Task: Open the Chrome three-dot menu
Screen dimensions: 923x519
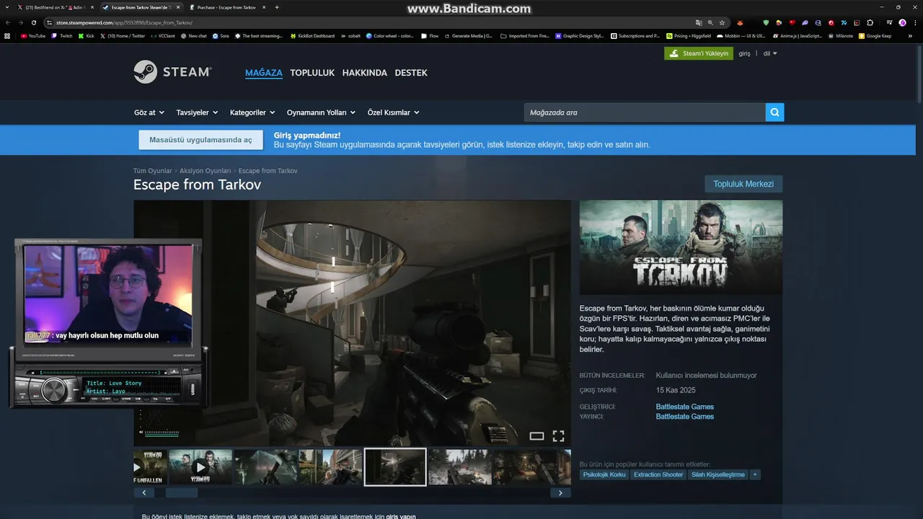Action: coord(915,22)
